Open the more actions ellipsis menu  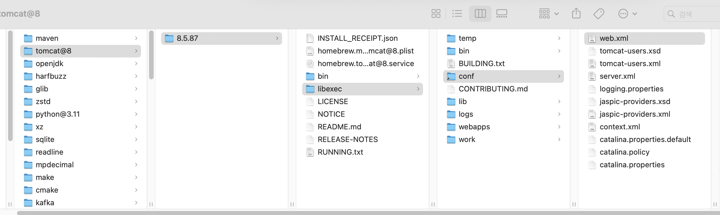coord(628,14)
